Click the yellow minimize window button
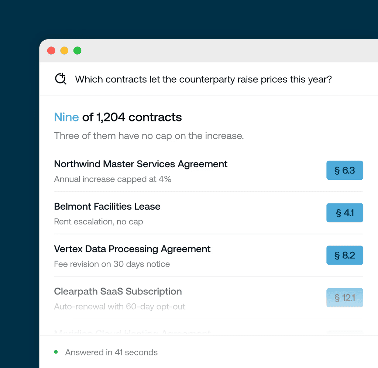Screen dimensions: 378x368 point(64,51)
